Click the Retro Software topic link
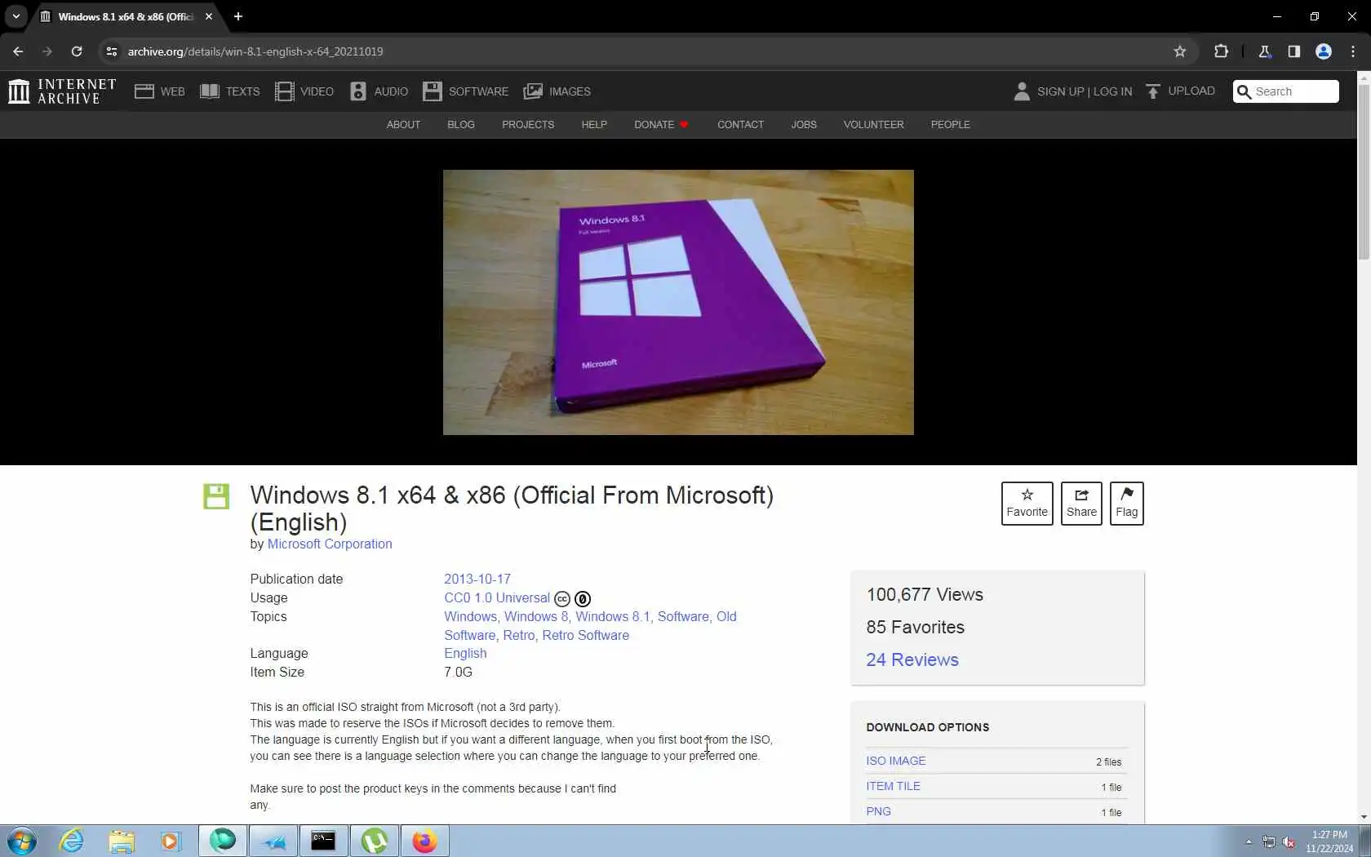 click(586, 636)
